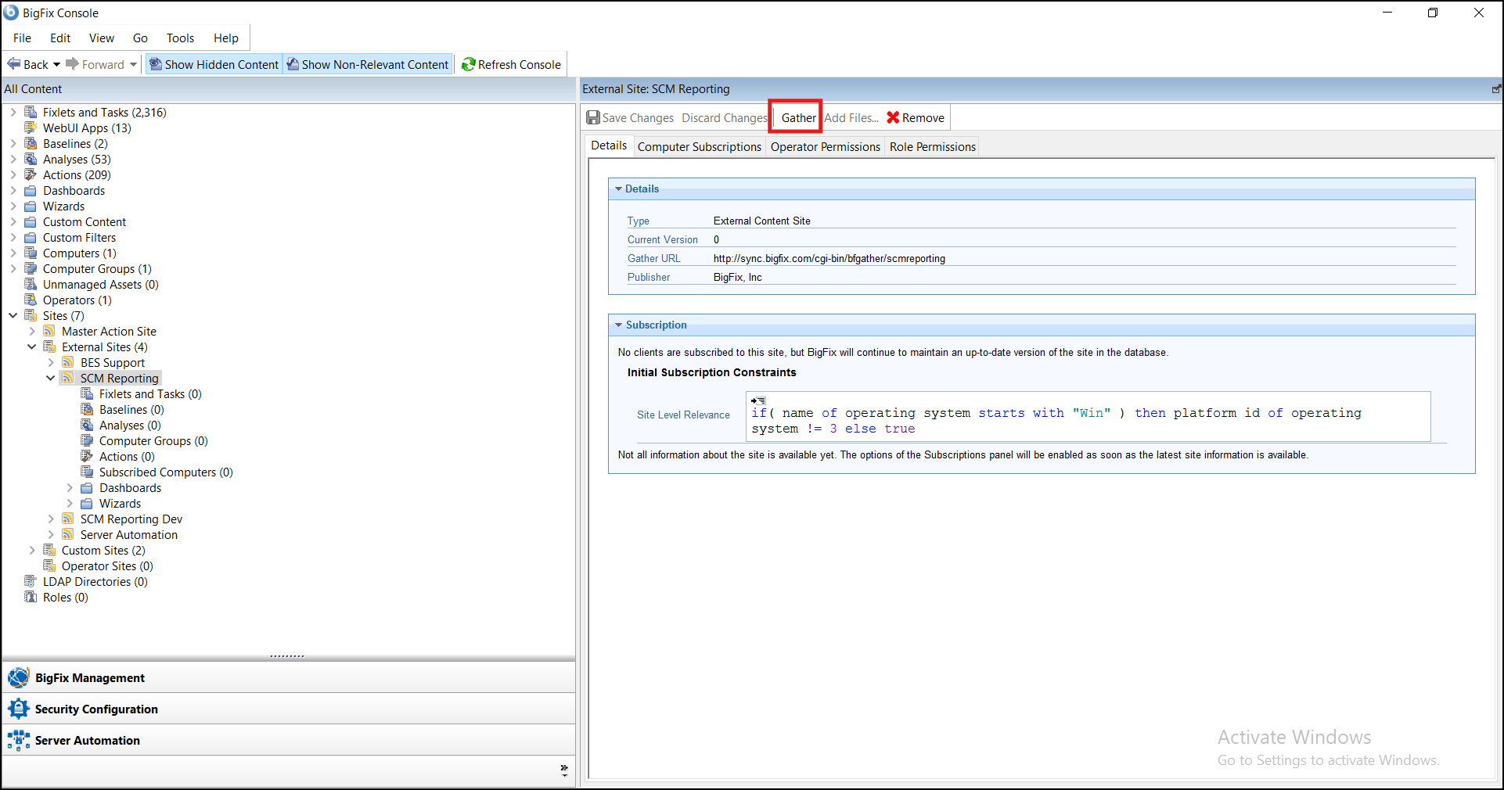1504x790 pixels.
Task: Expand the Fixlets and Tasks tree node
Action: click(13, 113)
